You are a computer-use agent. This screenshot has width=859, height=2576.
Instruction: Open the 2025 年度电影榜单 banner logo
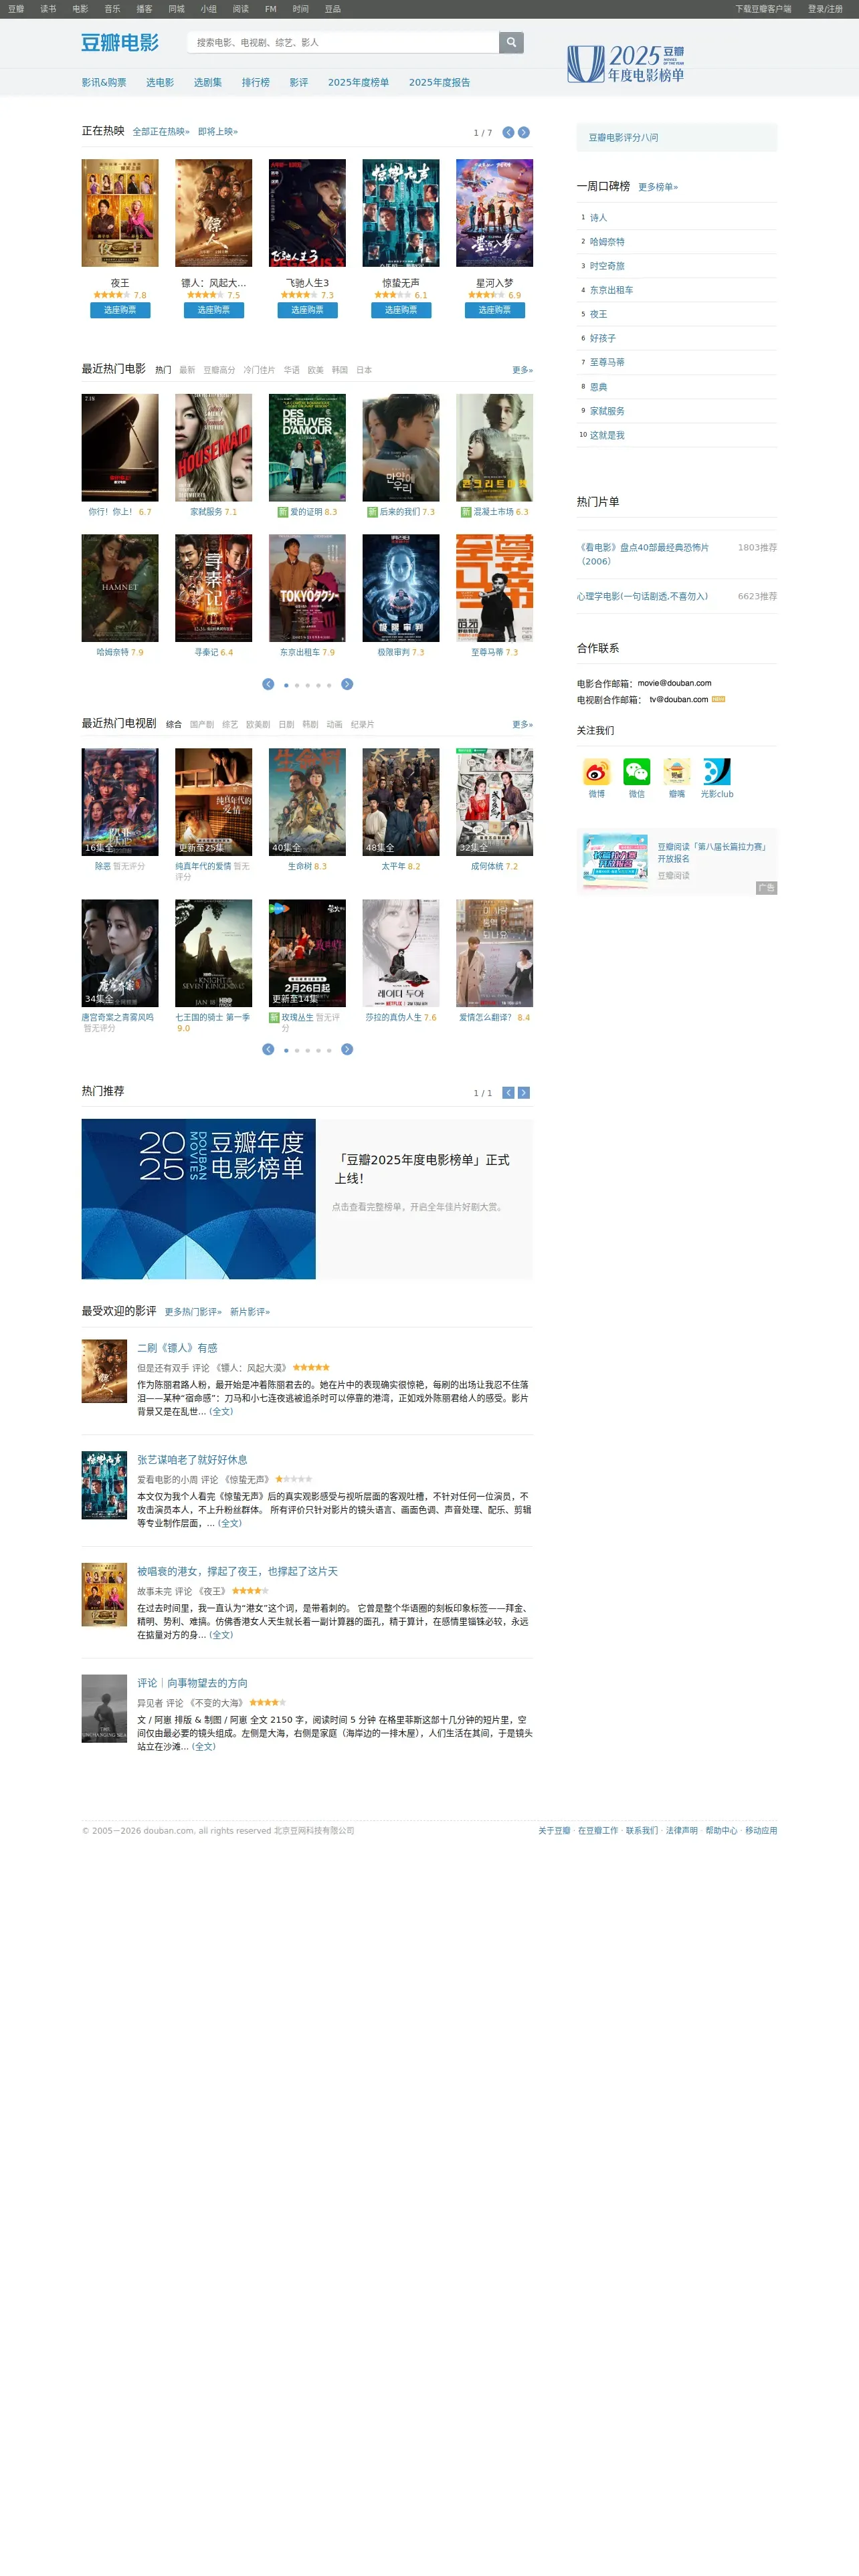point(625,63)
